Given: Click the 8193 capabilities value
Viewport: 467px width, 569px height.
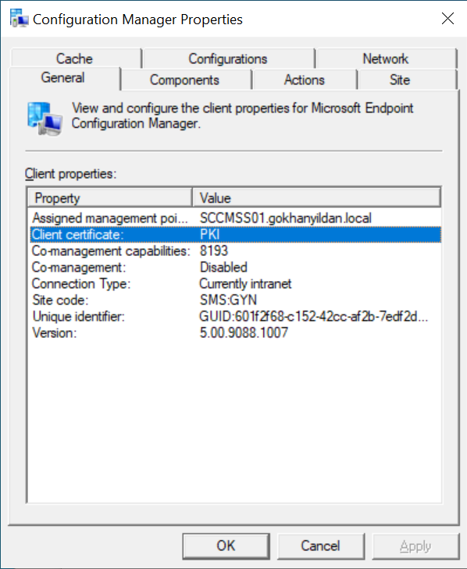Looking at the screenshot, I should click(x=213, y=251).
